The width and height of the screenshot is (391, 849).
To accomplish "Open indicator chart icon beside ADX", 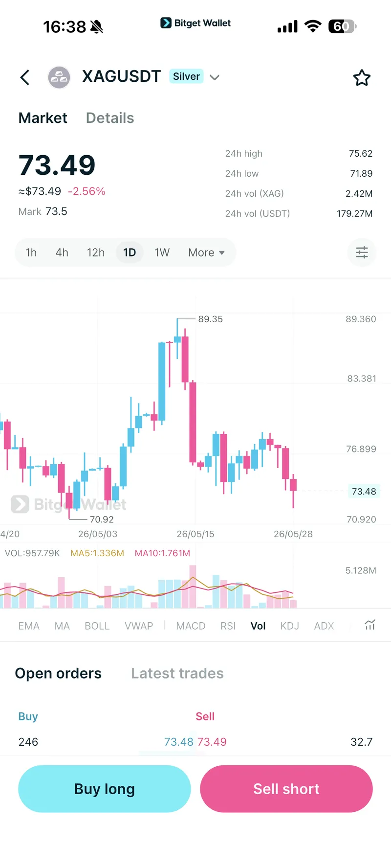I will point(370,625).
